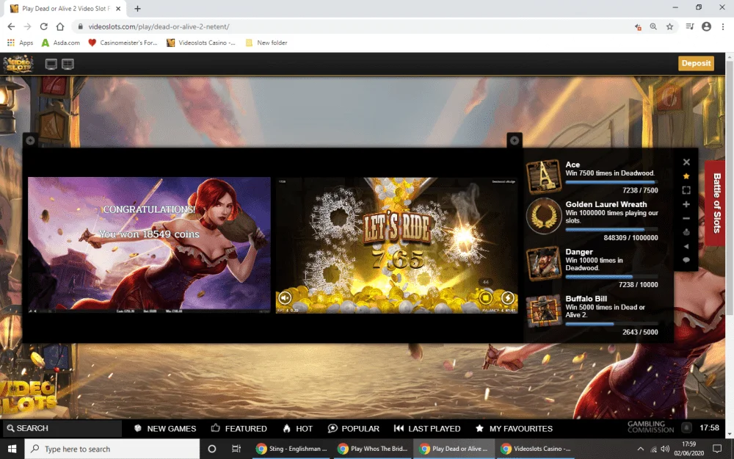Click the stop autoplay button in game
Screen dimensions: 734x459
tap(486, 297)
